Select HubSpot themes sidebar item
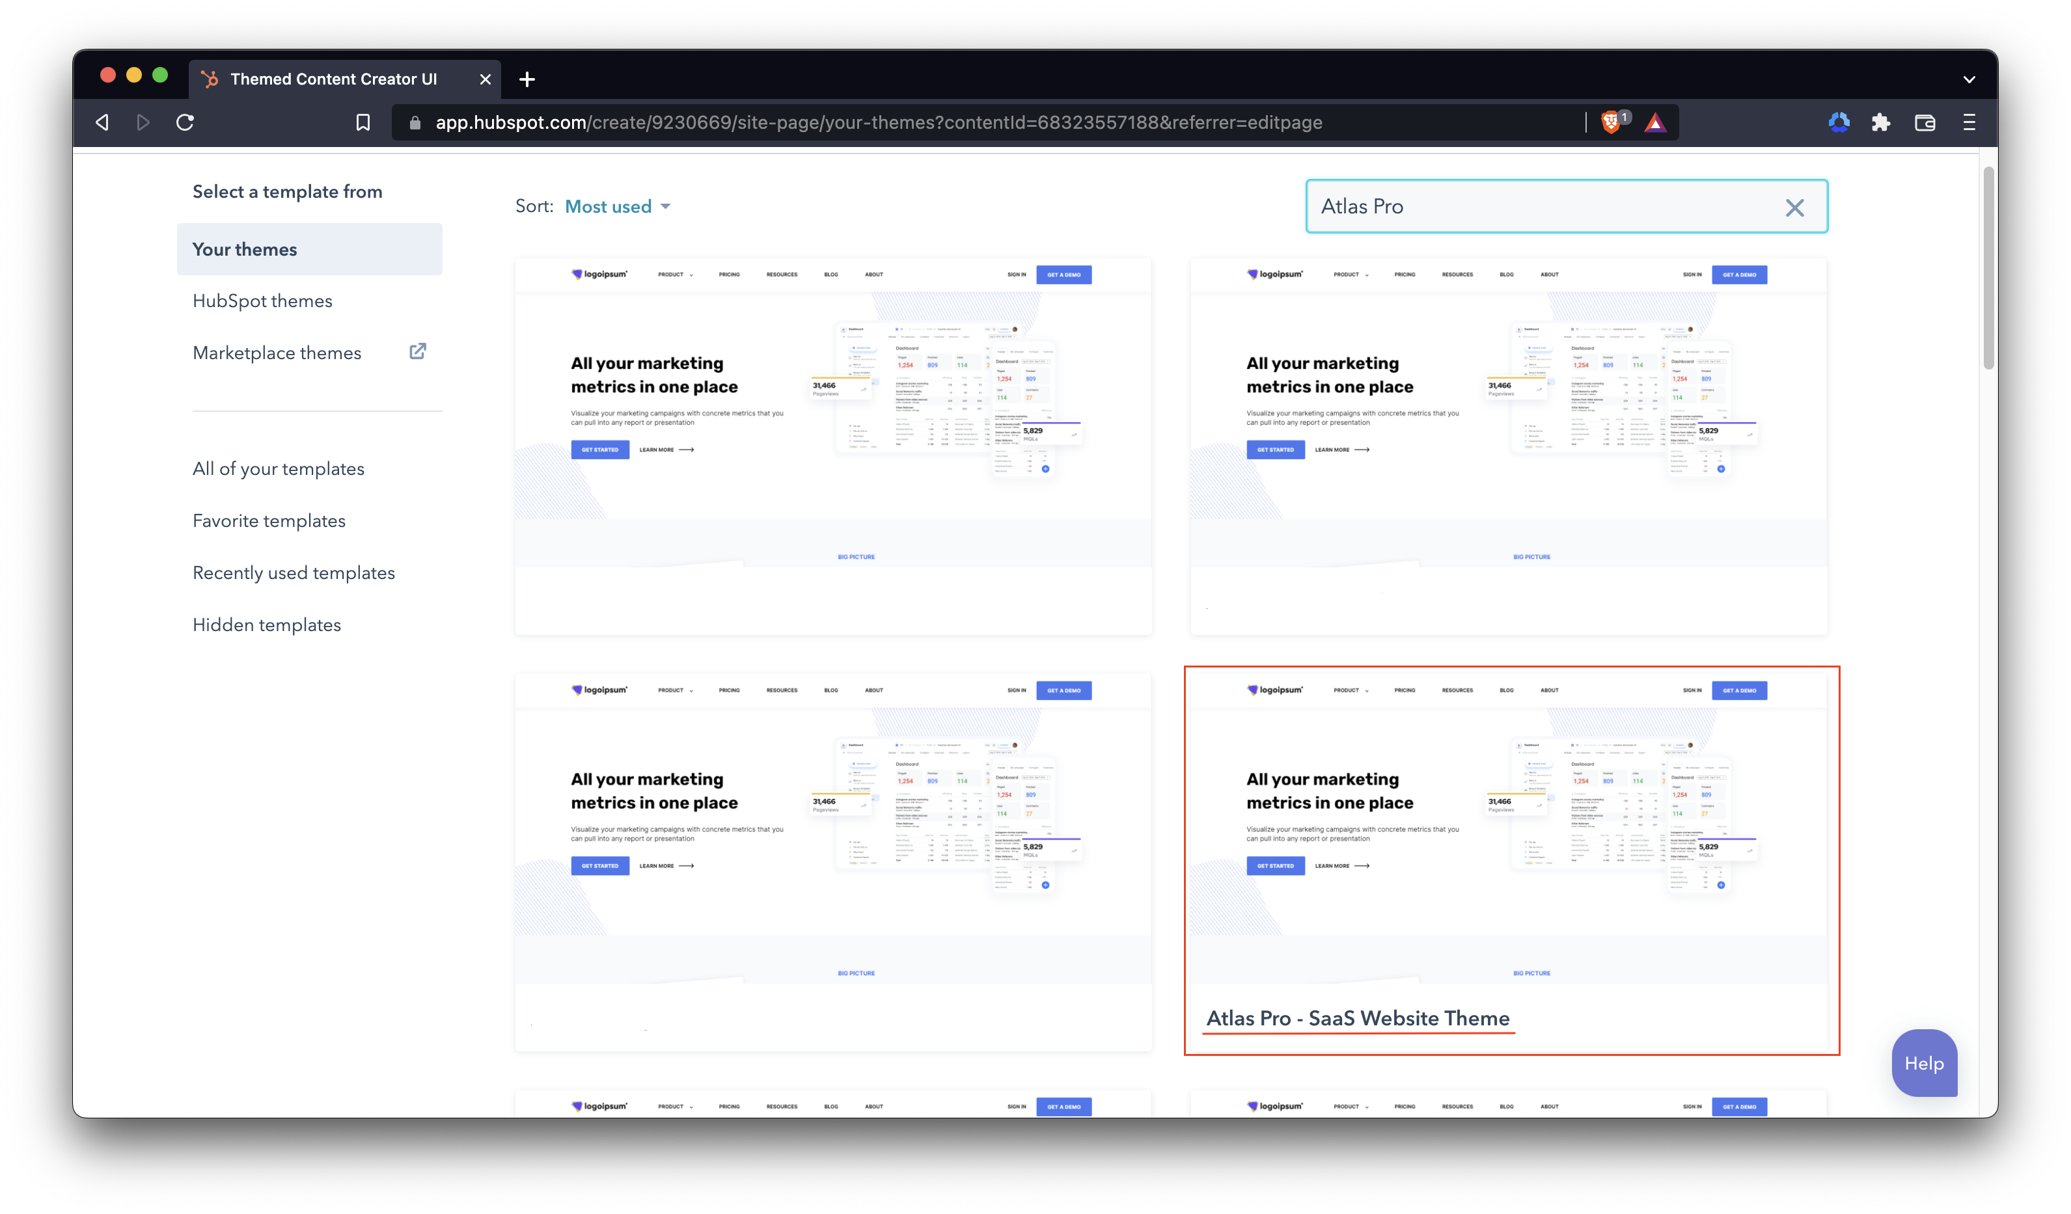 tap(262, 301)
